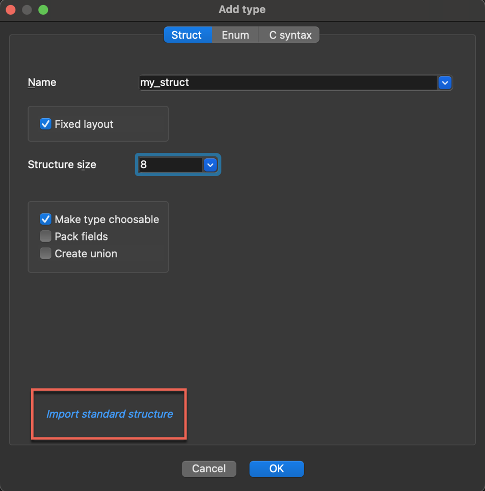
Task: Open the my_struct name history dropdown
Action: pyautogui.click(x=445, y=83)
